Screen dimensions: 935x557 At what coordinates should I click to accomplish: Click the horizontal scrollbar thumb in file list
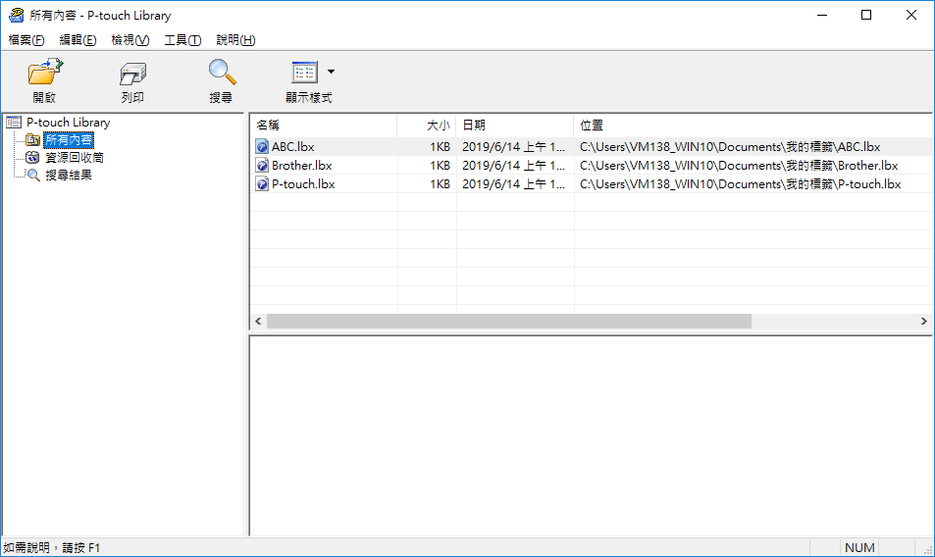pos(509,321)
